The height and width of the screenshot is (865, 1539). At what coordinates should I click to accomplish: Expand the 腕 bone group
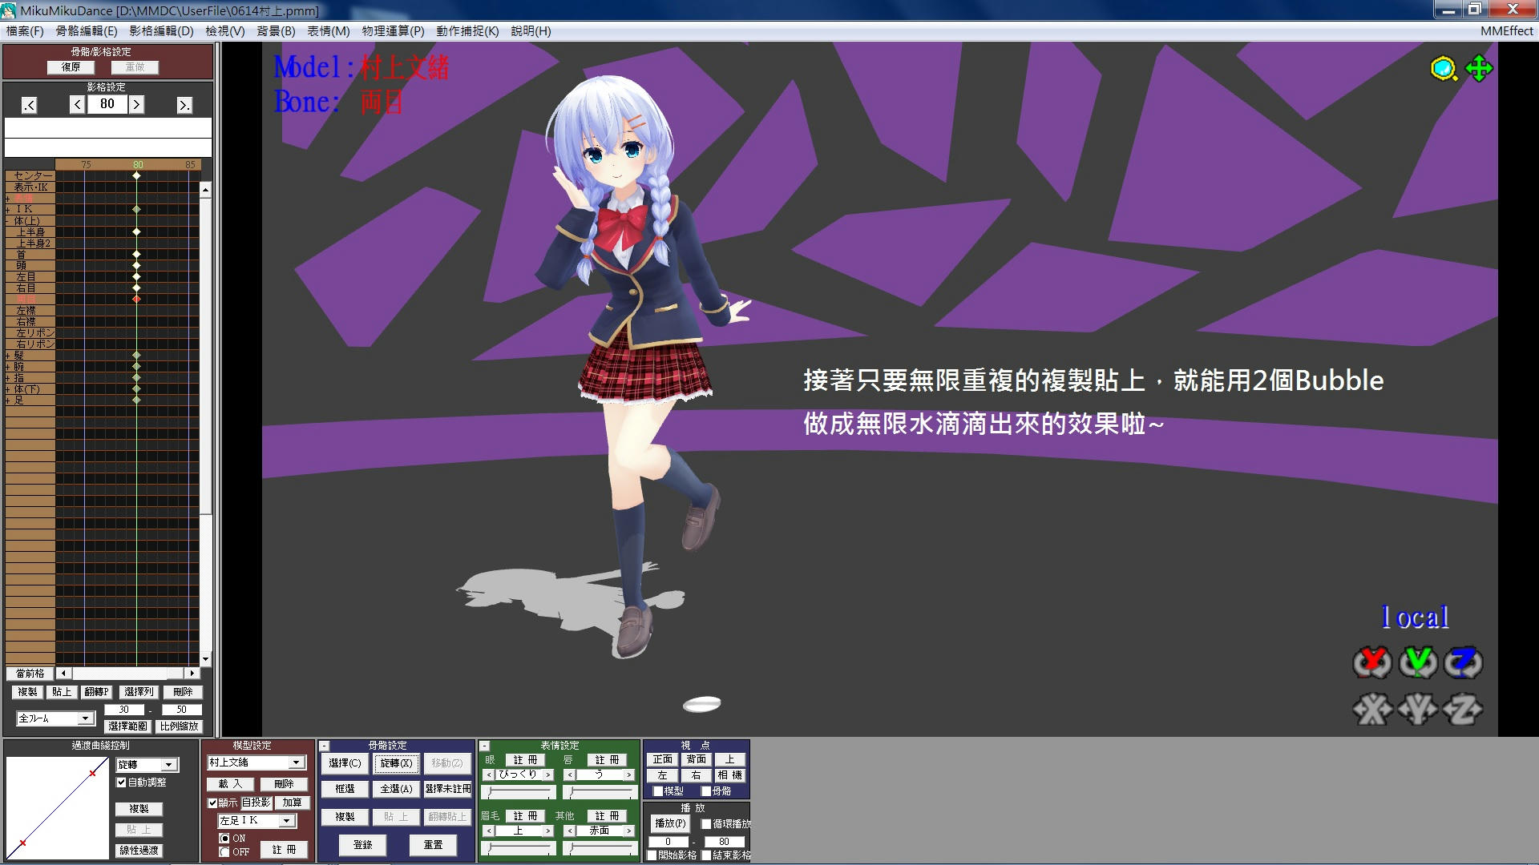pos(8,366)
